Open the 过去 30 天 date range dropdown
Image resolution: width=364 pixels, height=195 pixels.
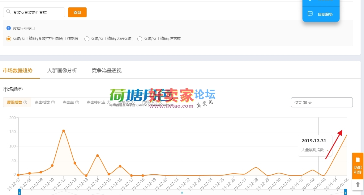tap(322, 102)
